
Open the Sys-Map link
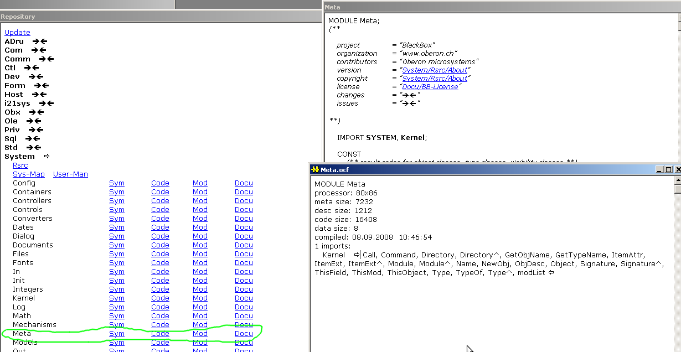[29, 174]
